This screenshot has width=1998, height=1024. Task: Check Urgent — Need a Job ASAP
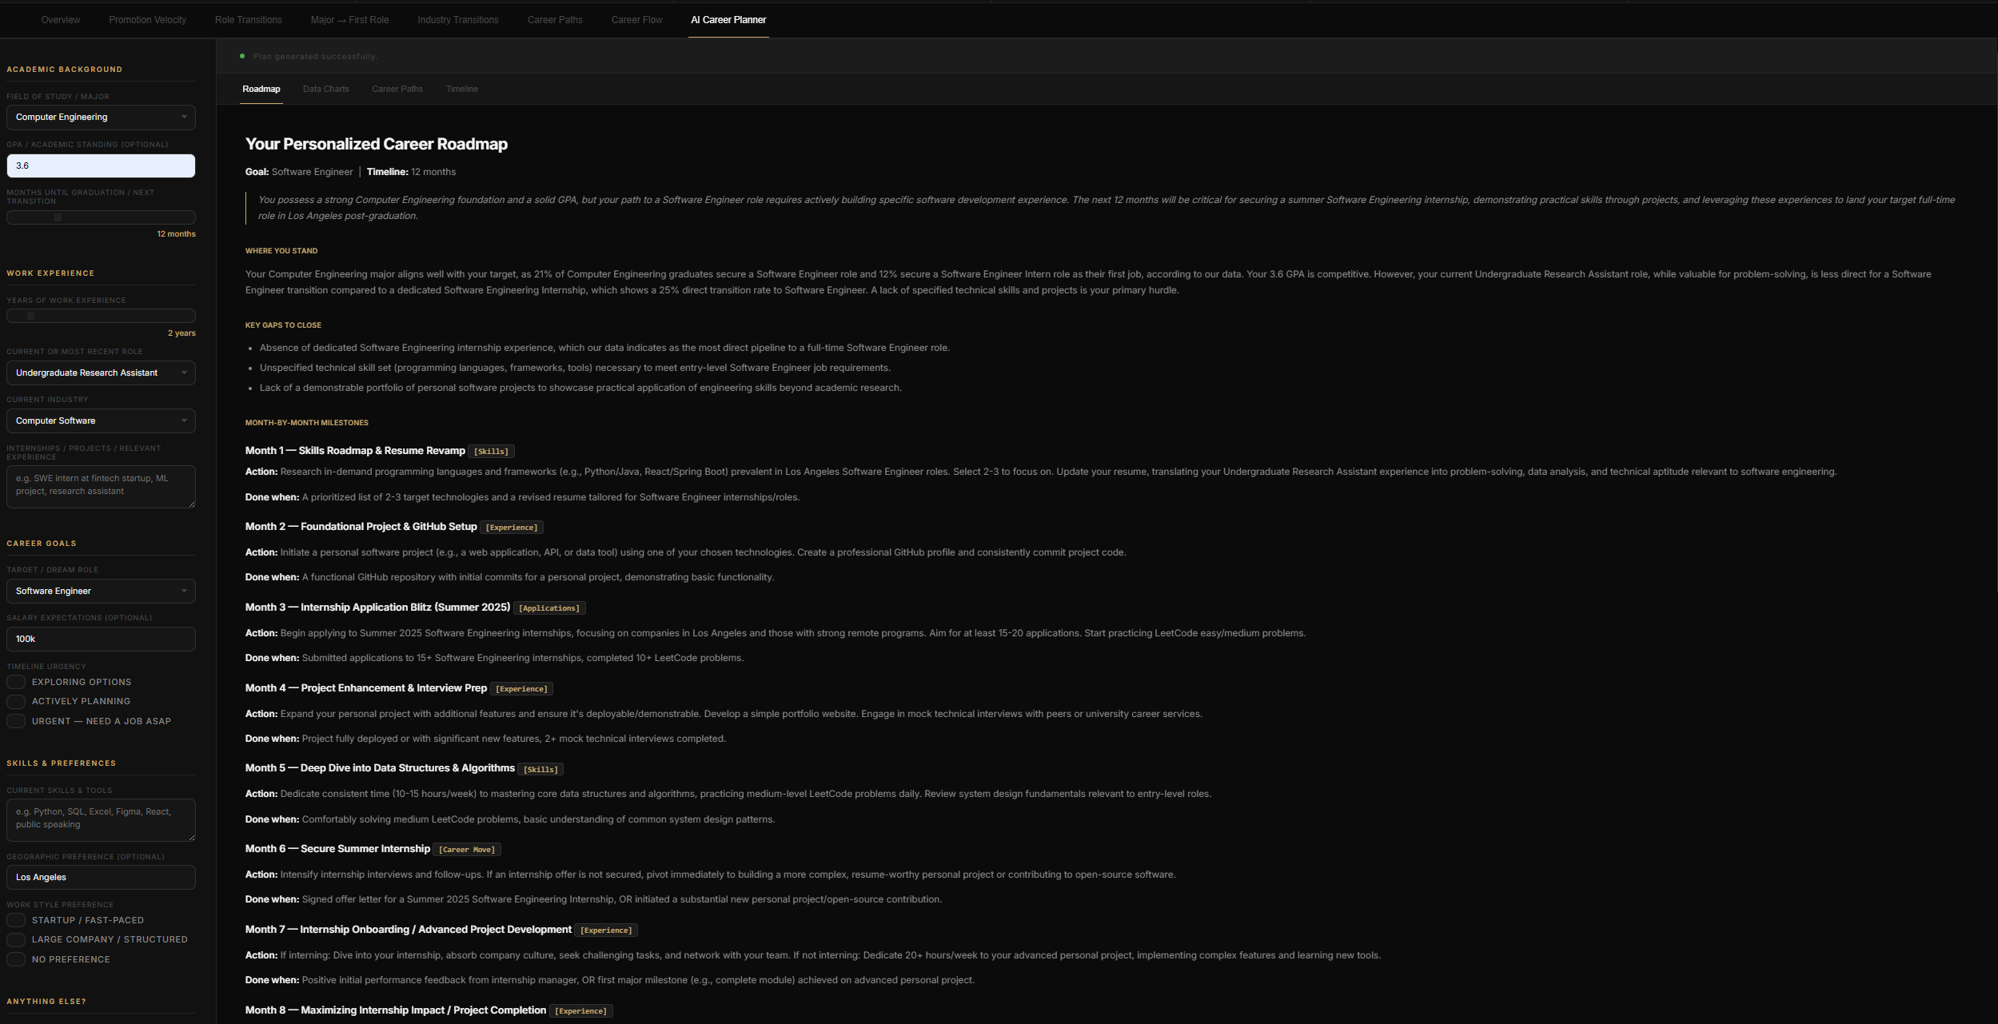click(16, 721)
